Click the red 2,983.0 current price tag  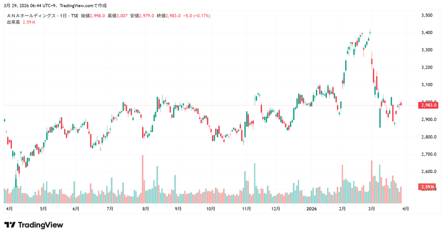[428, 105]
